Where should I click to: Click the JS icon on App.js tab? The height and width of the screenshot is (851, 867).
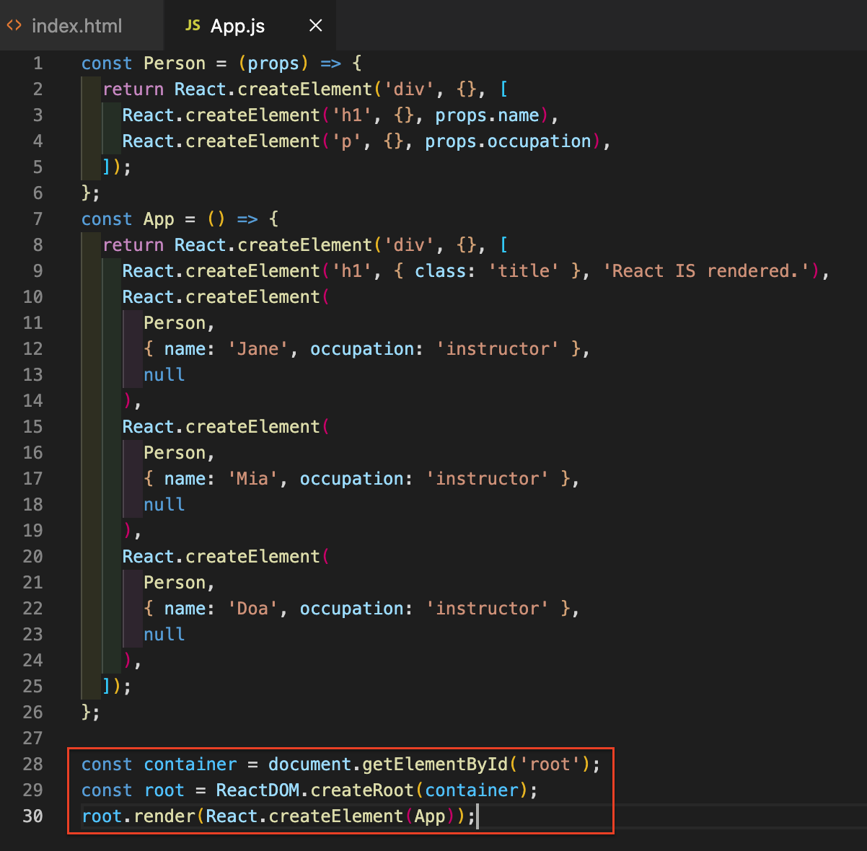point(193,26)
